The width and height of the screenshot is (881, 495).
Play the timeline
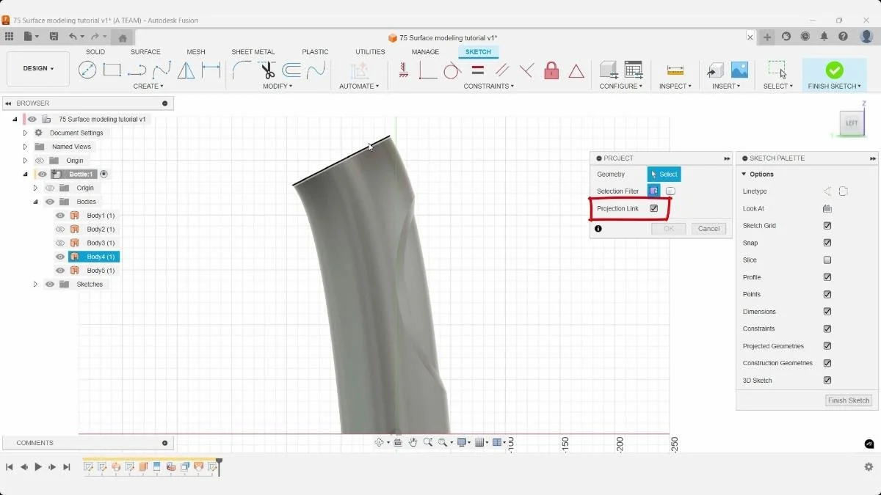tap(38, 466)
